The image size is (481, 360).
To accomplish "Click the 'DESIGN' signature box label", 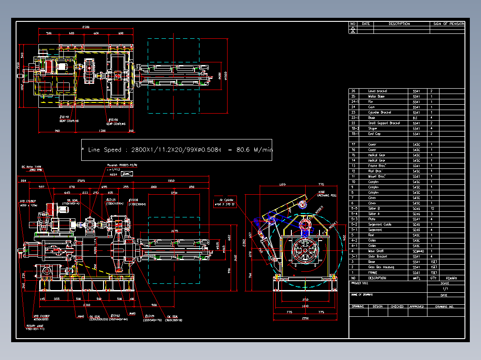I will 377,307.
